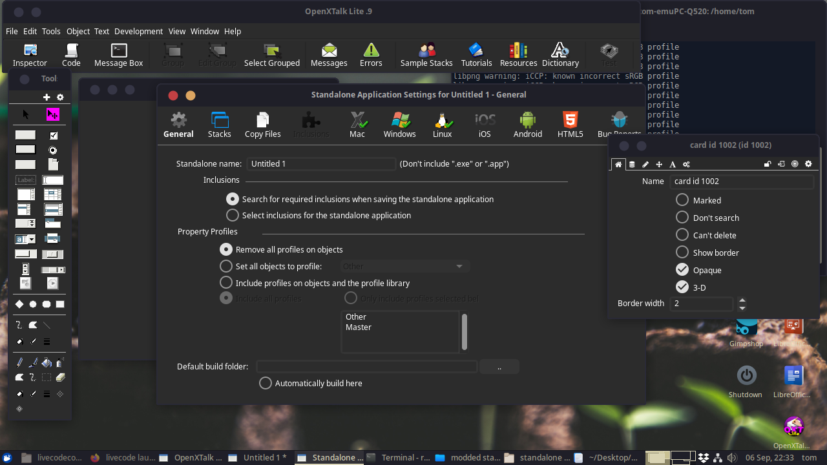Viewport: 827px width, 465px height.
Task: Open the Dictionary
Action: tap(560, 55)
